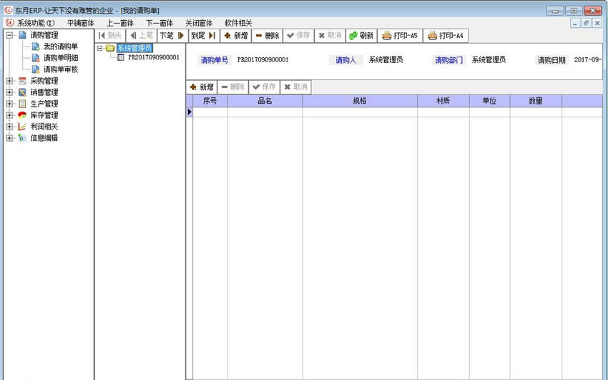Expand the 利润相关 tree node
The width and height of the screenshot is (608, 380).
coord(9,127)
